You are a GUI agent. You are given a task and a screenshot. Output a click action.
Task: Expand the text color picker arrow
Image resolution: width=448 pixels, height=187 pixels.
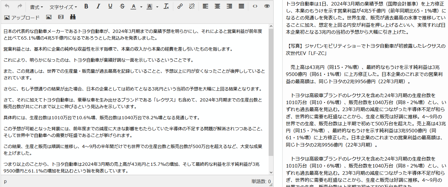click(141, 7)
